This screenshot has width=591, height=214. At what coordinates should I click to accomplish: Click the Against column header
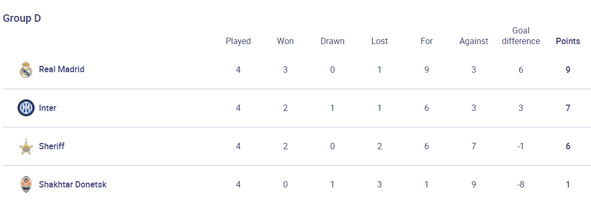[474, 41]
